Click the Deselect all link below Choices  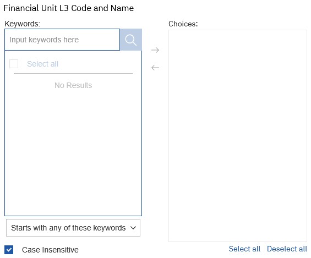click(x=287, y=249)
